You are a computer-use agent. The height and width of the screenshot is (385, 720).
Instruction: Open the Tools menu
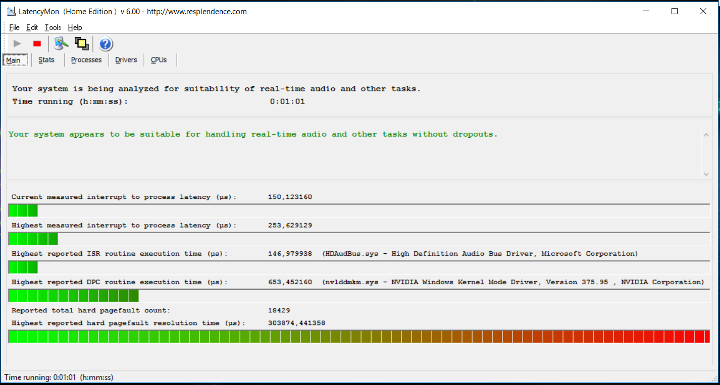coord(53,28)
